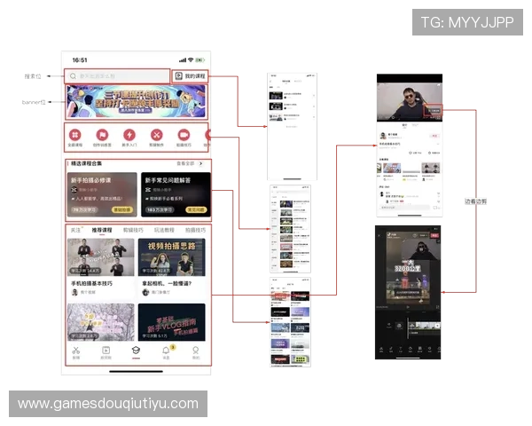532x426 pixels.
Task: Open 我的课程 (My Courses) button
Action: coord(191,77)
